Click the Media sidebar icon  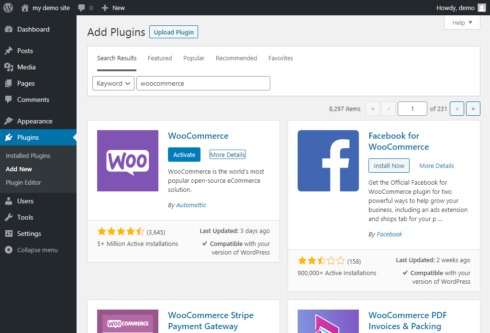tap(9, 67)
